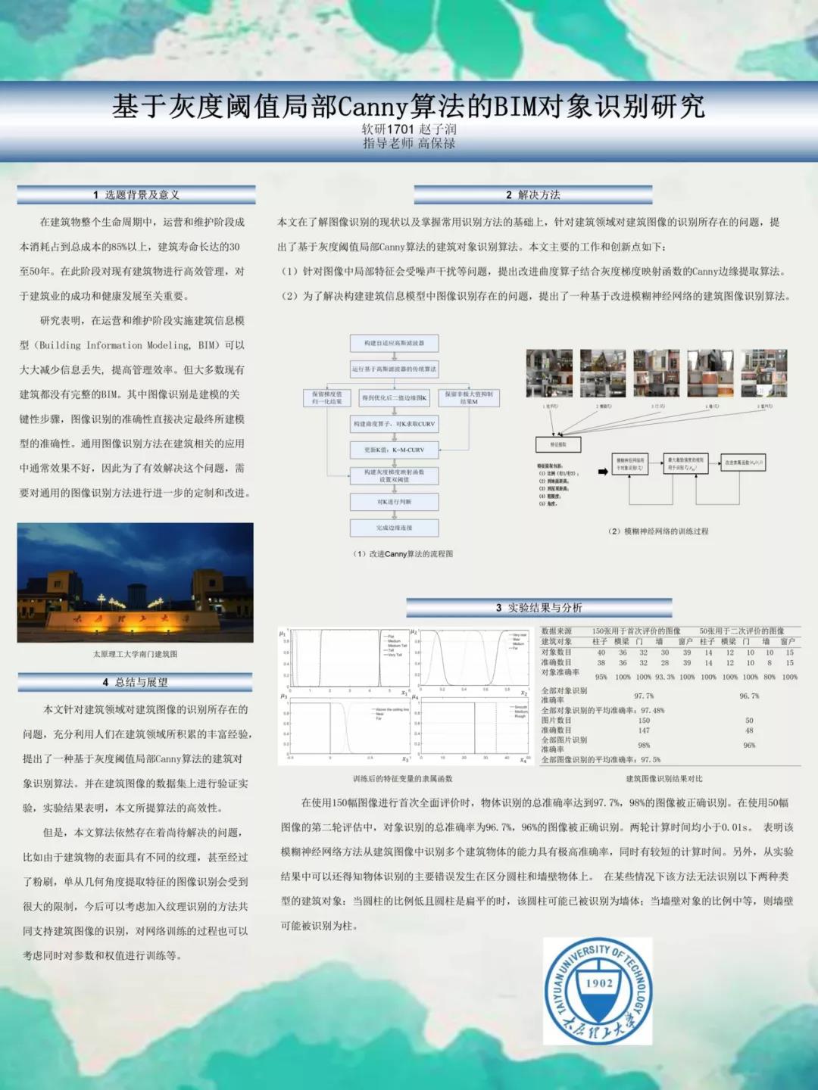Click the 对K进行判断 flowchart box
The height and width of the screenshot is (1090, 818).
click(394, 502)
